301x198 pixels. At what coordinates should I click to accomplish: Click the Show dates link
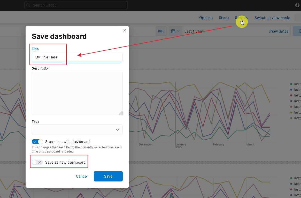coord(278,31)
